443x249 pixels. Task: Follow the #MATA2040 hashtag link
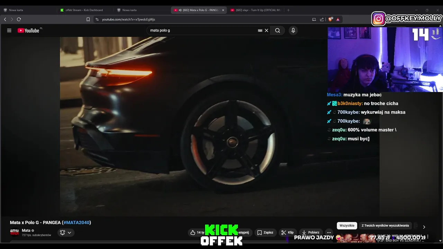[76, 222]
